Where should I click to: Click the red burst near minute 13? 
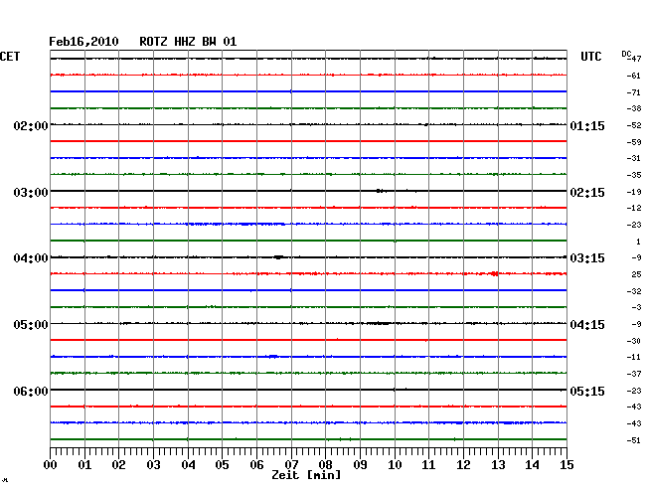pyautogui.click(x=494, y=273)
